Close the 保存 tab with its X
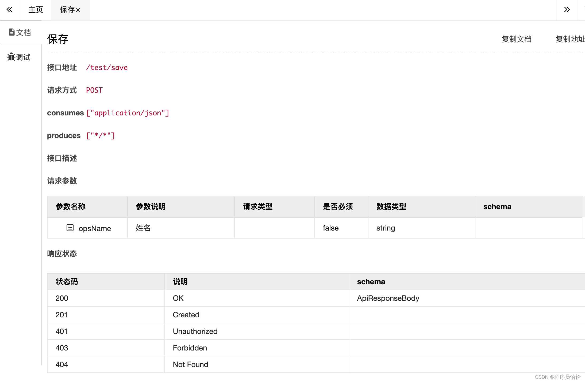This screenshot has height=382, width=585. (78, 10)
